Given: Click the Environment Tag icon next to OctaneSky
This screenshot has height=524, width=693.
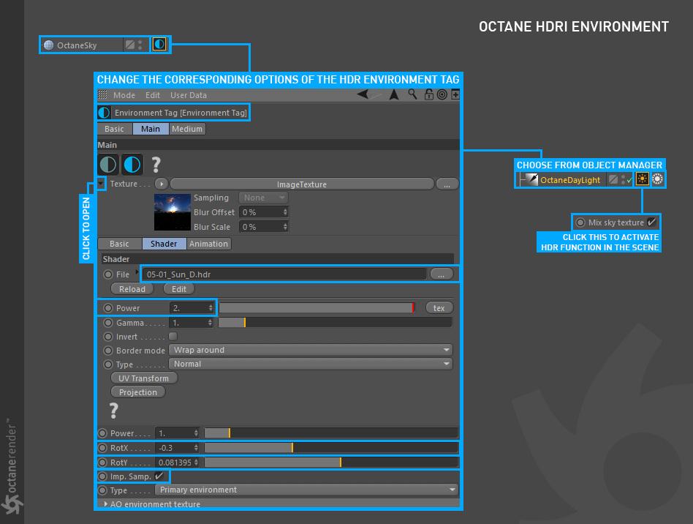Looking at the screenshot, I should (159, 44).
